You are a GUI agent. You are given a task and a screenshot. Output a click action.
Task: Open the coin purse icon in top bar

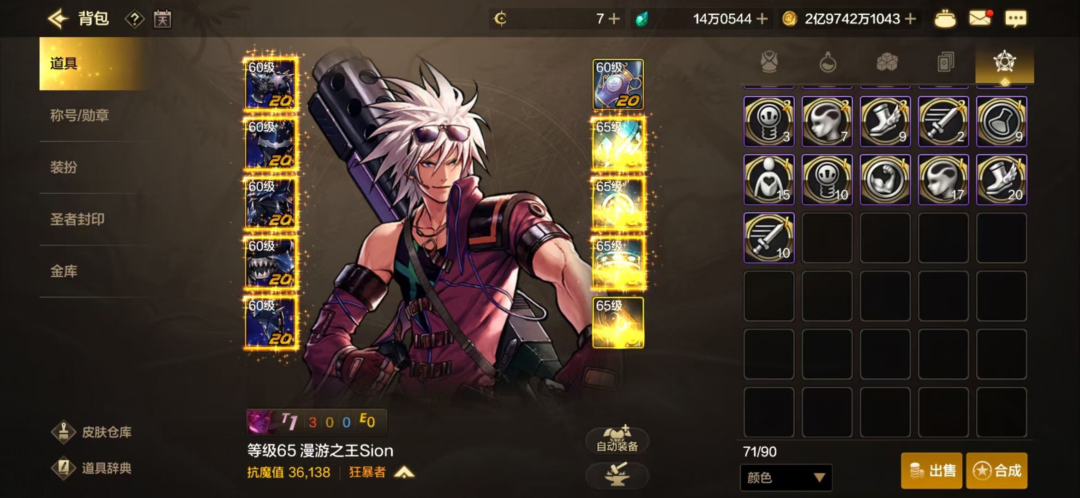coord(945,19)
